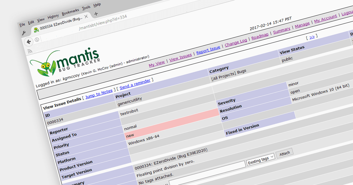Image resolution: width=353 pixels, height=185 pixels.
Task: Click the RSS feed icon below the toolbar
Action: tap(30, 51)
